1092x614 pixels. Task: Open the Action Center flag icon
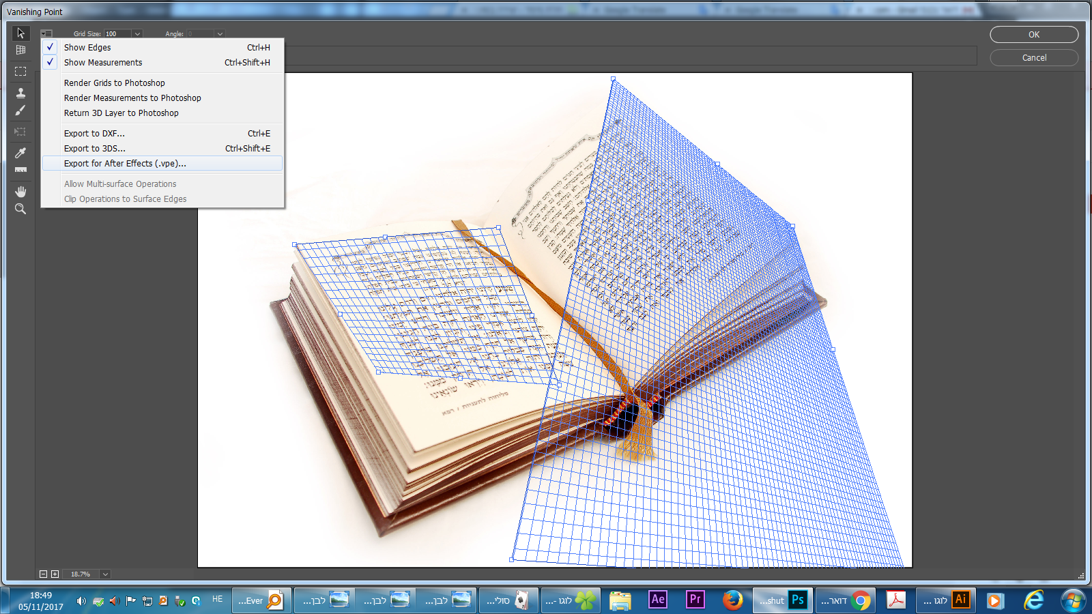[x=130, y=601]
